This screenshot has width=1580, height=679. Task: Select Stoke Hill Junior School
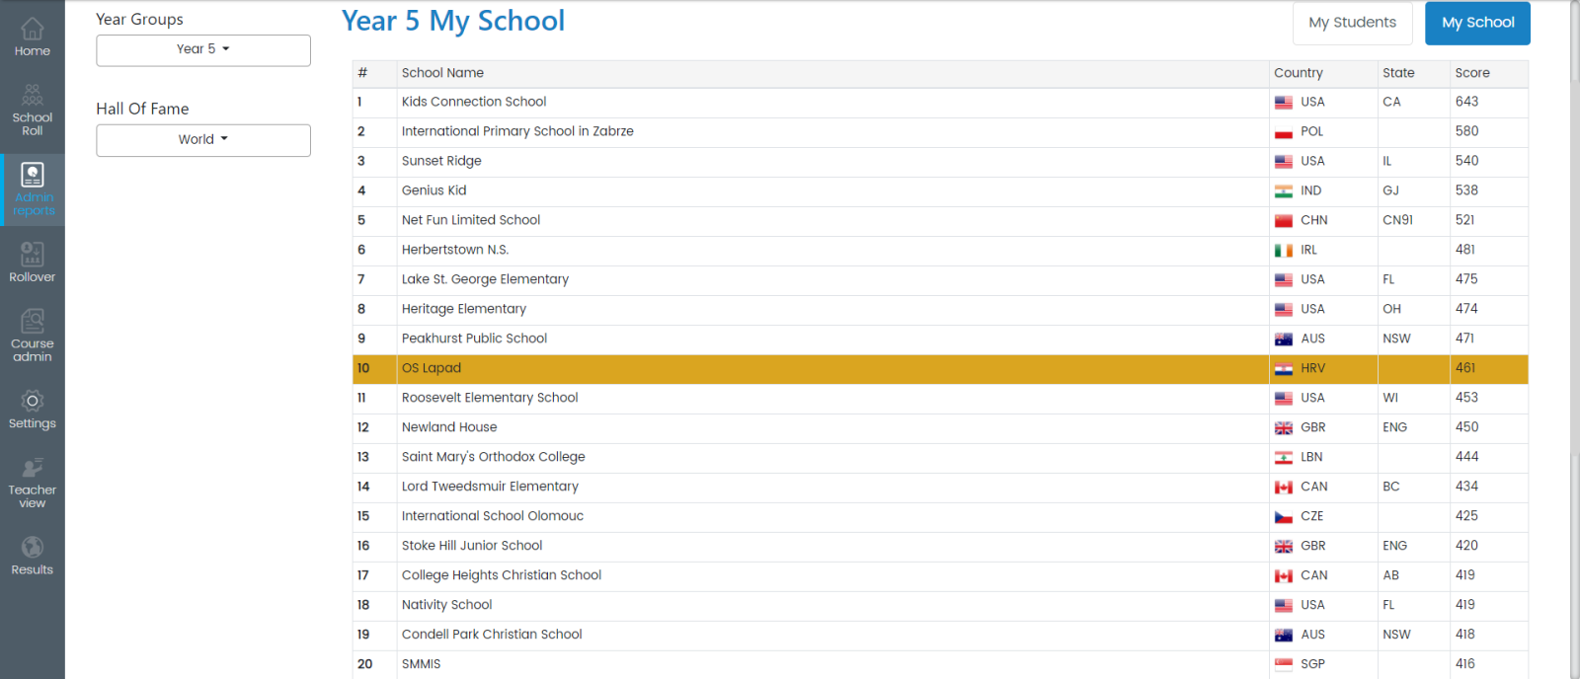[x=472, y=546]
